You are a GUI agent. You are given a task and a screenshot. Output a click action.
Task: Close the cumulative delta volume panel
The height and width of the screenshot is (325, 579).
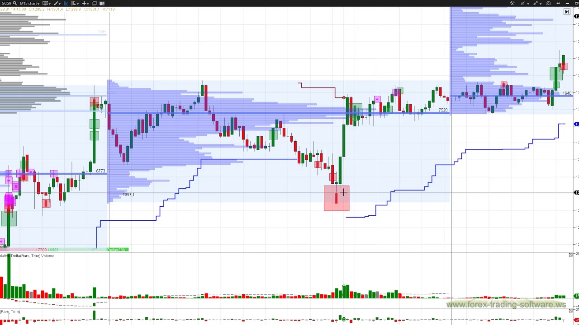pos(570,255)
